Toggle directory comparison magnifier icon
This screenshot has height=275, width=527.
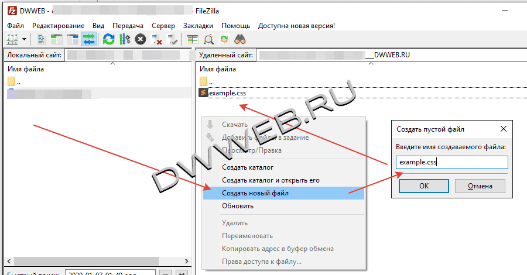pyautogui.click(x=208, y=39)
